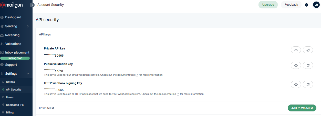Click the masked value ending 4c7c8
The width and height of the screenshot is (321, 116).
point(54,71)
